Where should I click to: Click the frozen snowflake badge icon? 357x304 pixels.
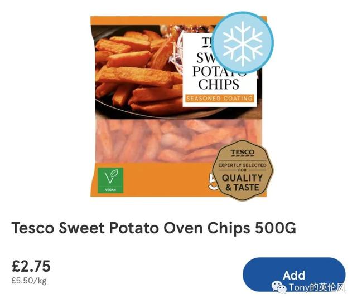click(243, 43)
